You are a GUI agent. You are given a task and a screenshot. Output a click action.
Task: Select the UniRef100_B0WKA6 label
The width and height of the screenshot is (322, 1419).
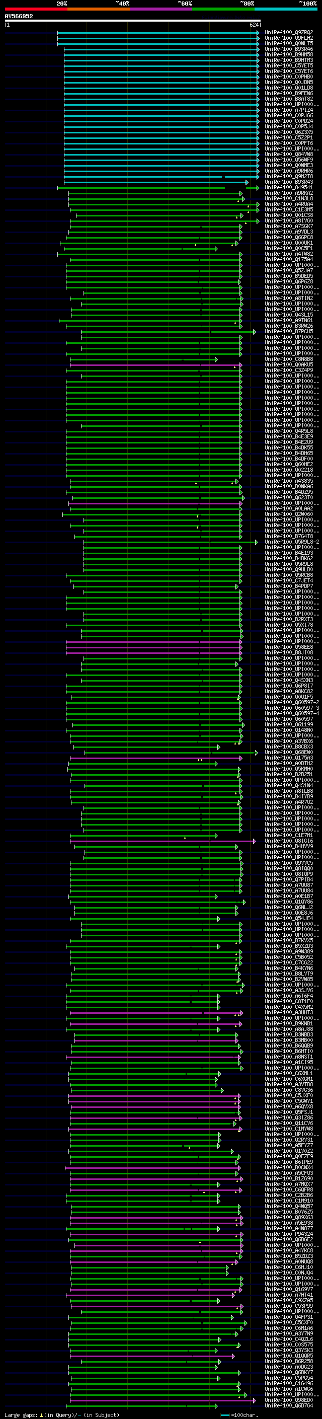tap(289, 486)
